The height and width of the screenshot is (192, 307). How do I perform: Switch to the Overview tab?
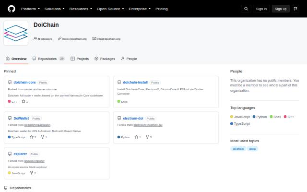click(16, 59)
